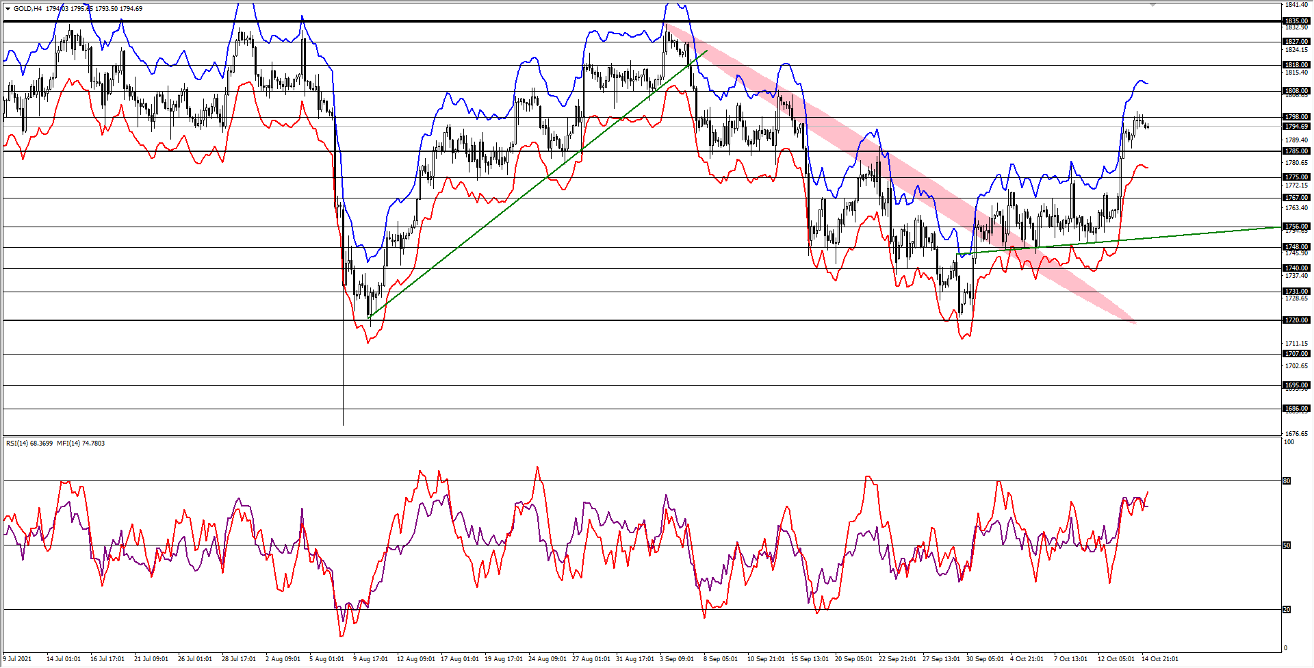
Task: Select the 1748.00 price level label
Action: click(1296, 247)
